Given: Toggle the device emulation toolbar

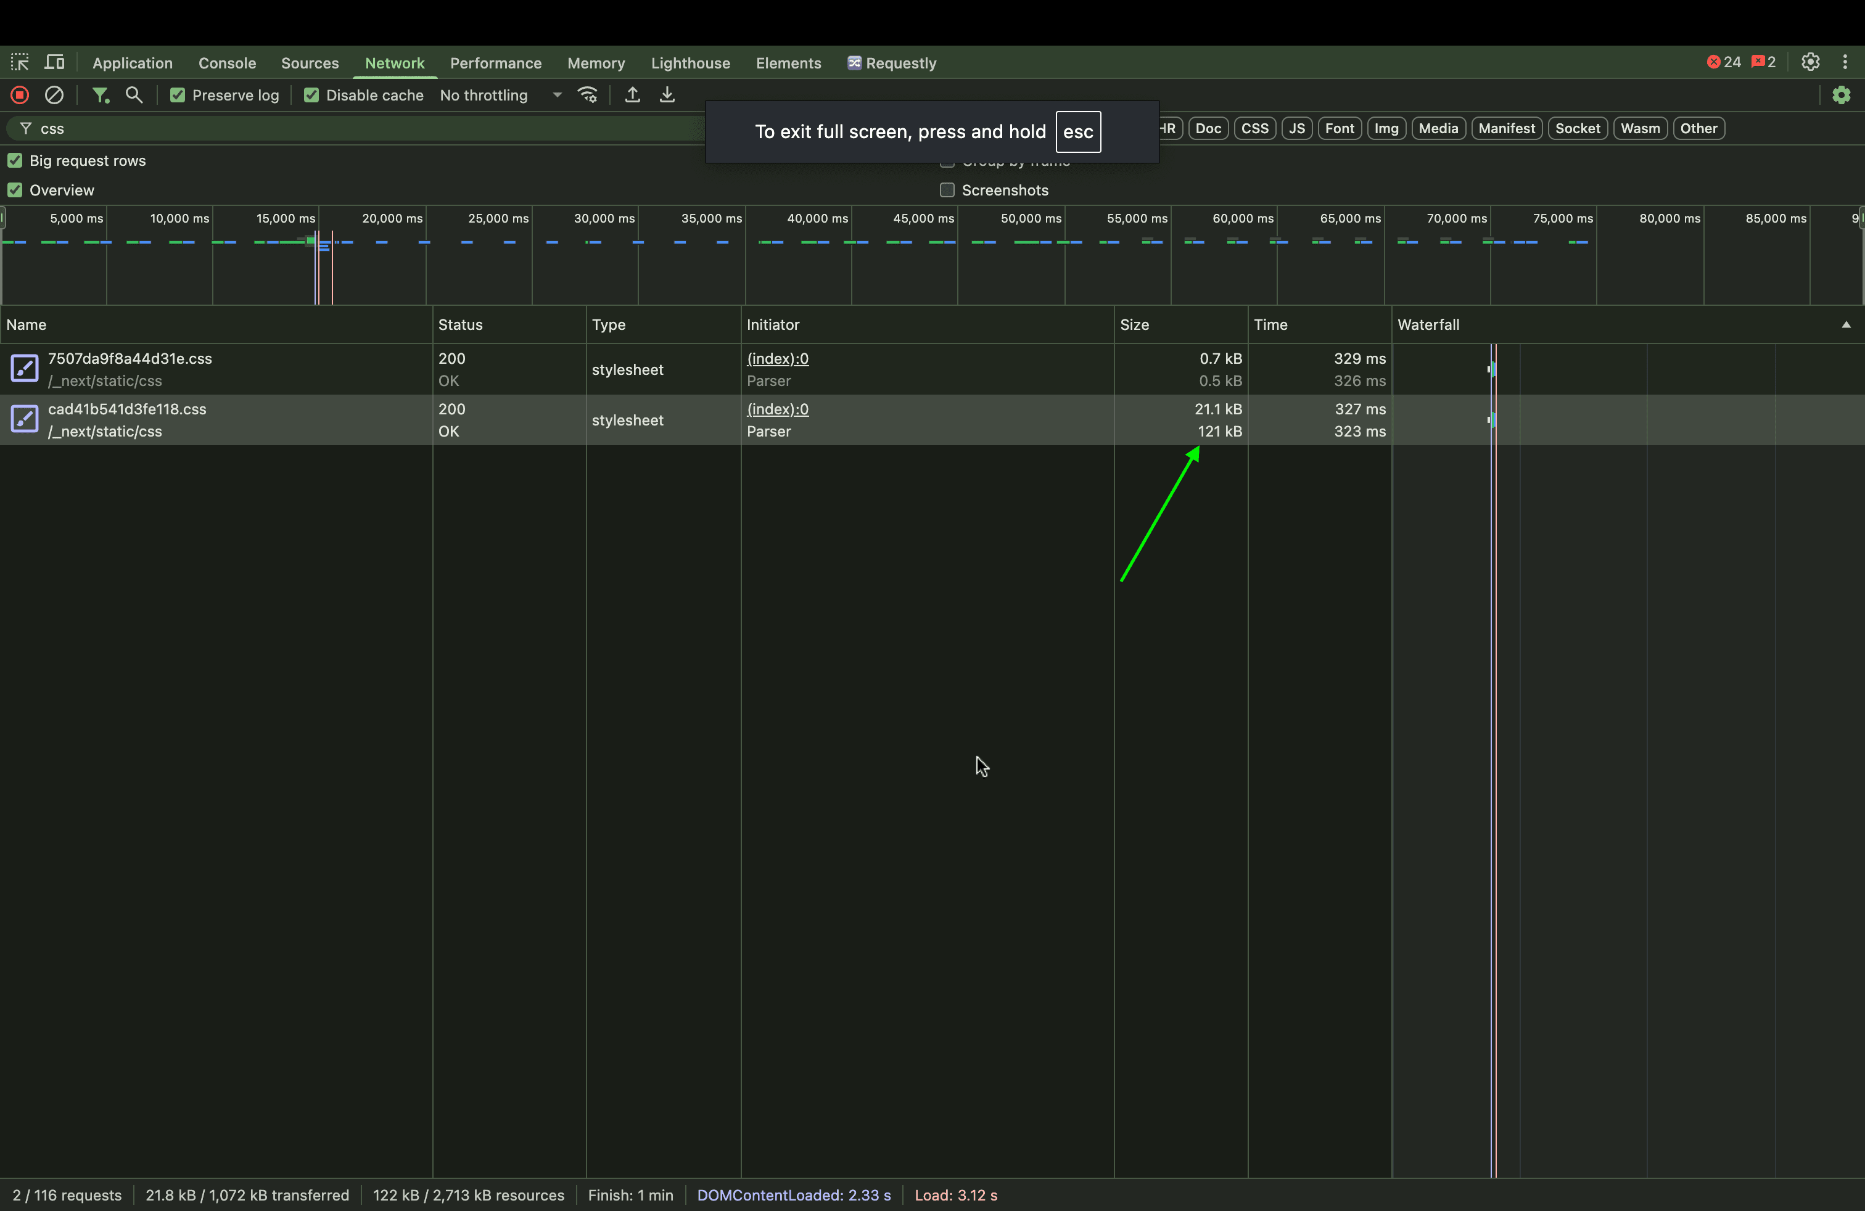Looking at the screenshot, I should [53, 62].
